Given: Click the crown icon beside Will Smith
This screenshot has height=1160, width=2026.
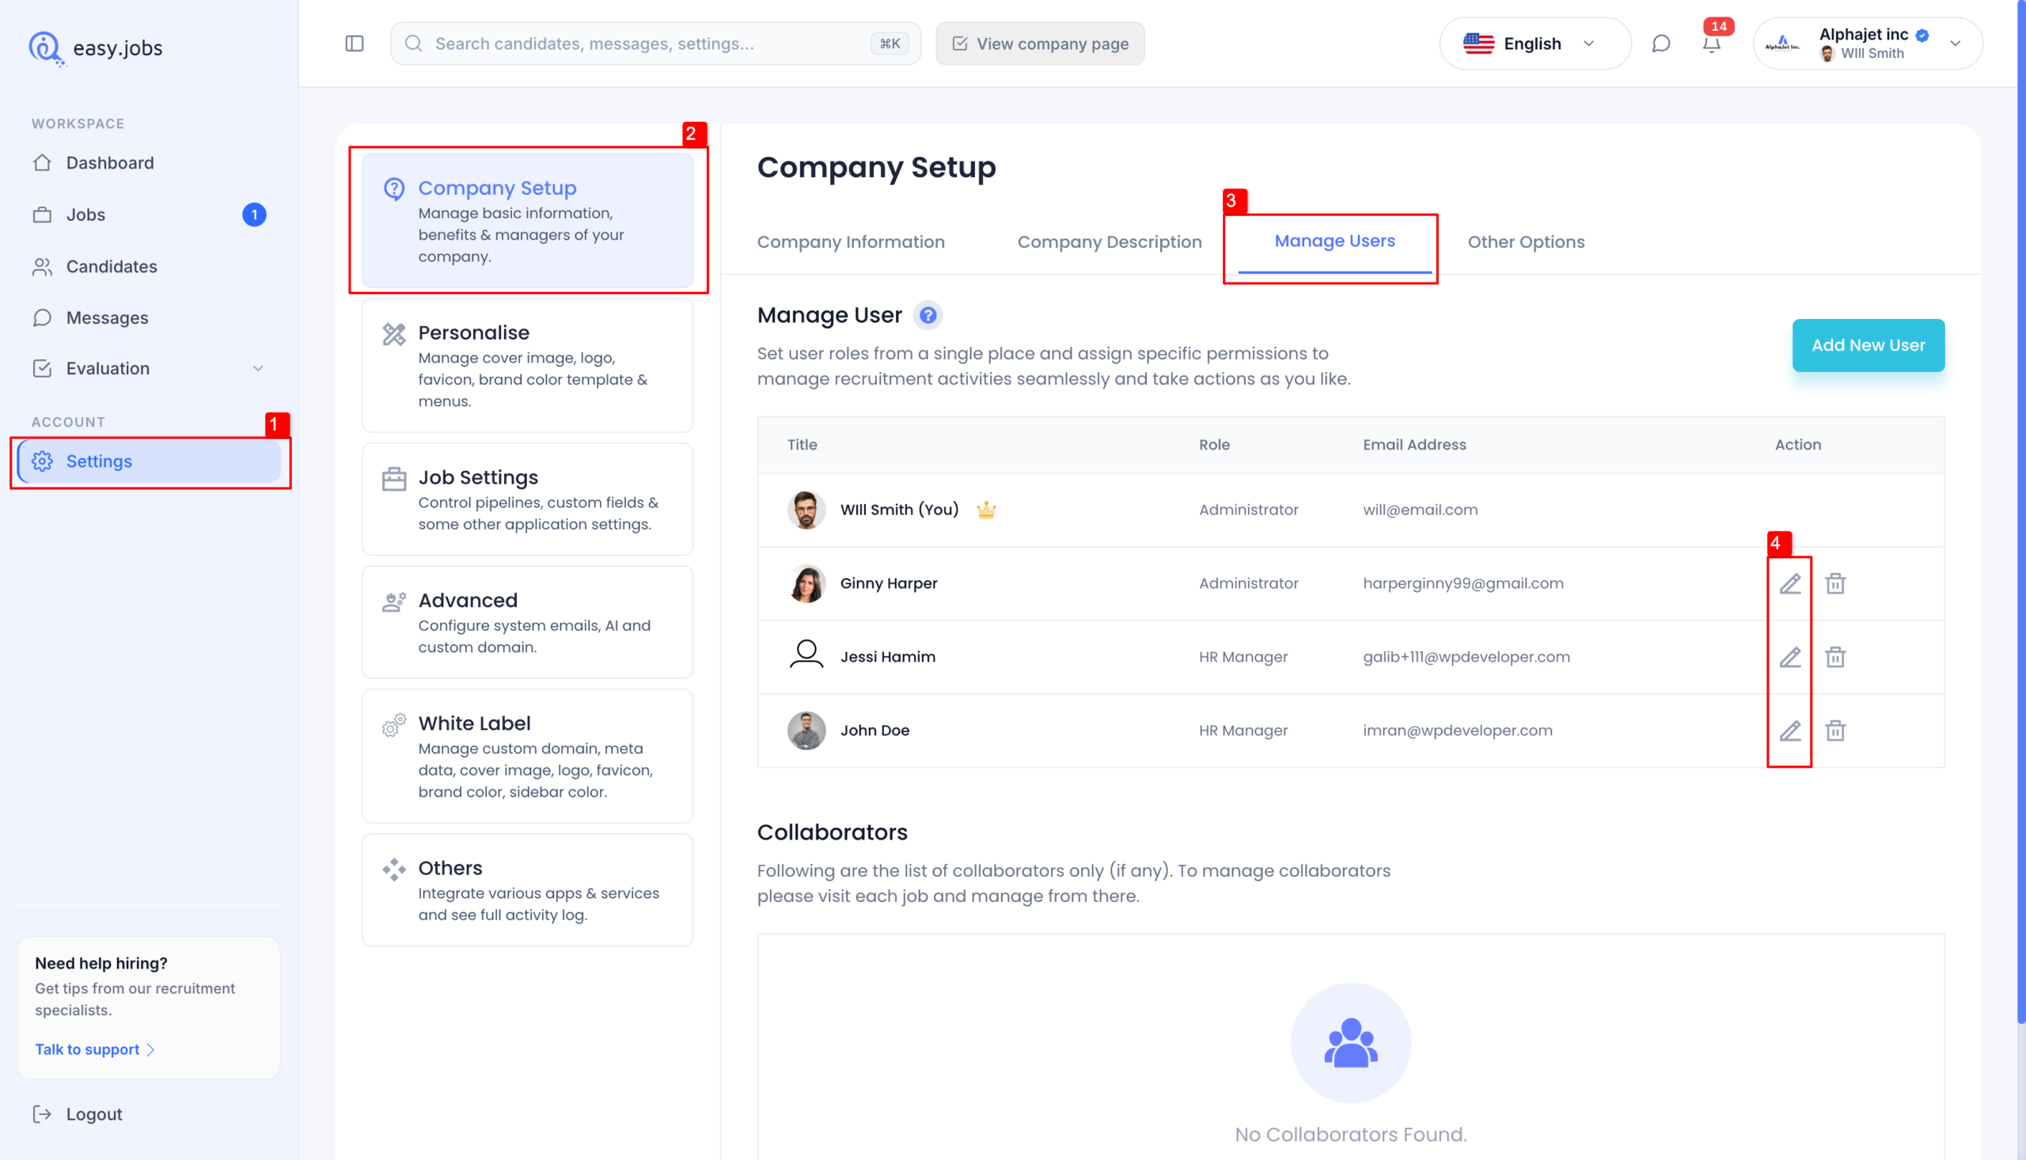Looking at the screenshot, I should click(x=986, y=510).
